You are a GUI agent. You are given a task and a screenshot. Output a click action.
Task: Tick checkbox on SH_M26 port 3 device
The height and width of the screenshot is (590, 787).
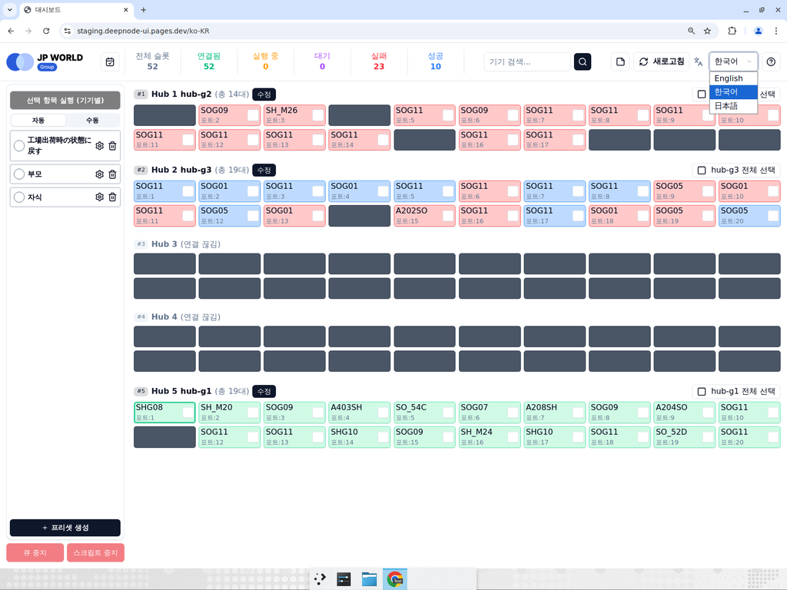coord(318,115)
